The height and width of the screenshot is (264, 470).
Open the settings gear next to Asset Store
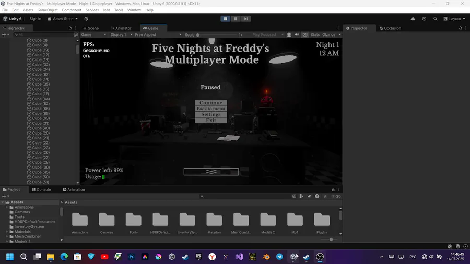pos(86,19)
